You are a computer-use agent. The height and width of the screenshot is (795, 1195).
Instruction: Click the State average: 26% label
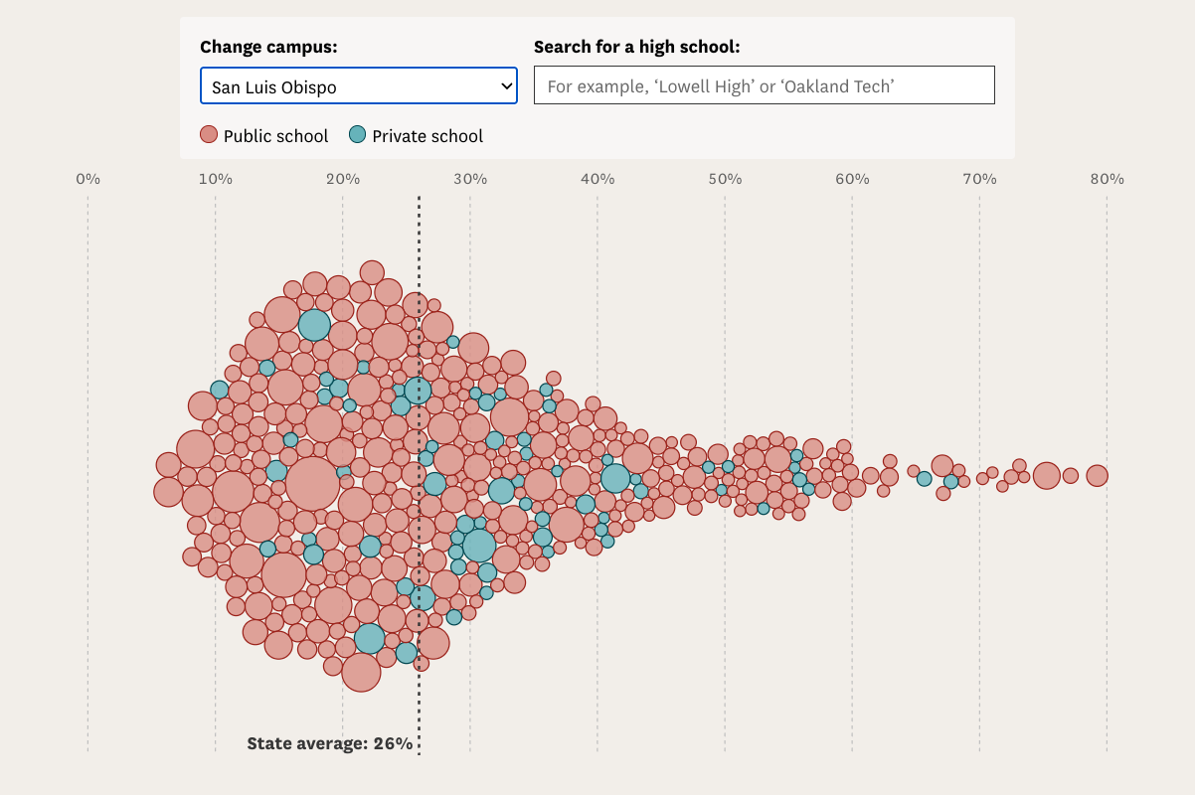tap(329, 742)
